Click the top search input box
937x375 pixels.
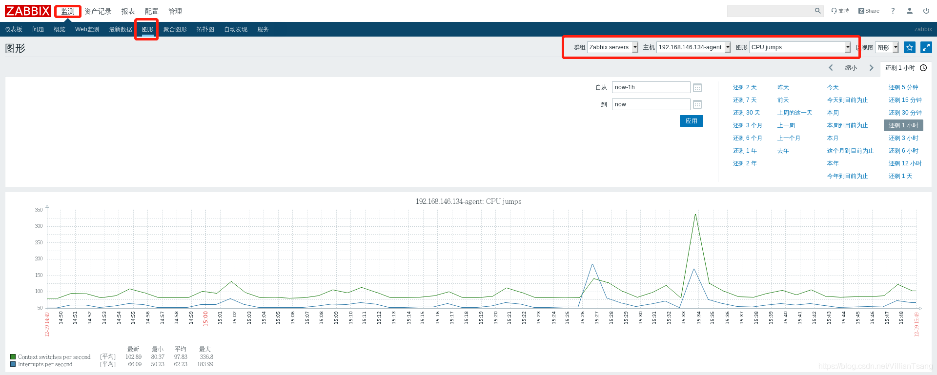click(x=770, y=11)
